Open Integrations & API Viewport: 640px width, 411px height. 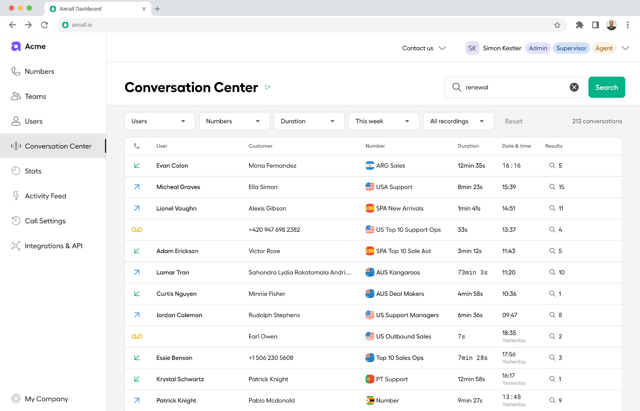coord(54,246)
